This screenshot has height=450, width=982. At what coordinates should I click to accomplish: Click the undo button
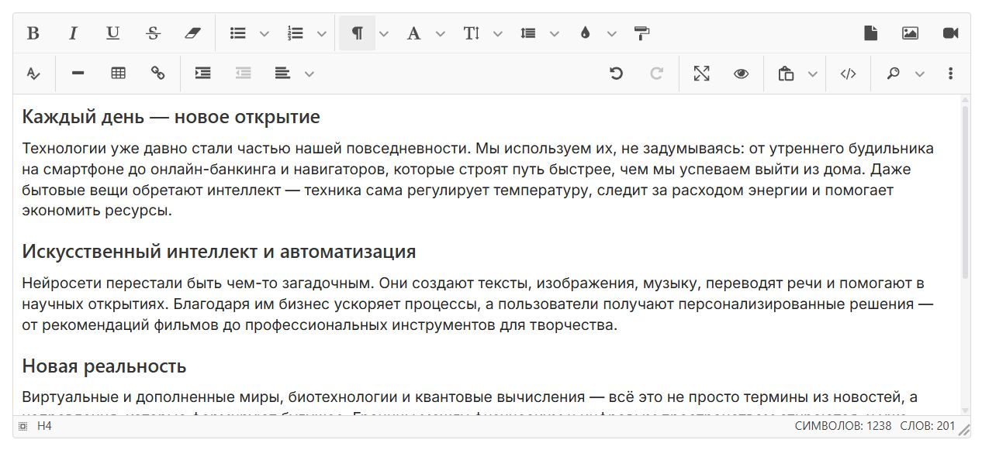616,74
